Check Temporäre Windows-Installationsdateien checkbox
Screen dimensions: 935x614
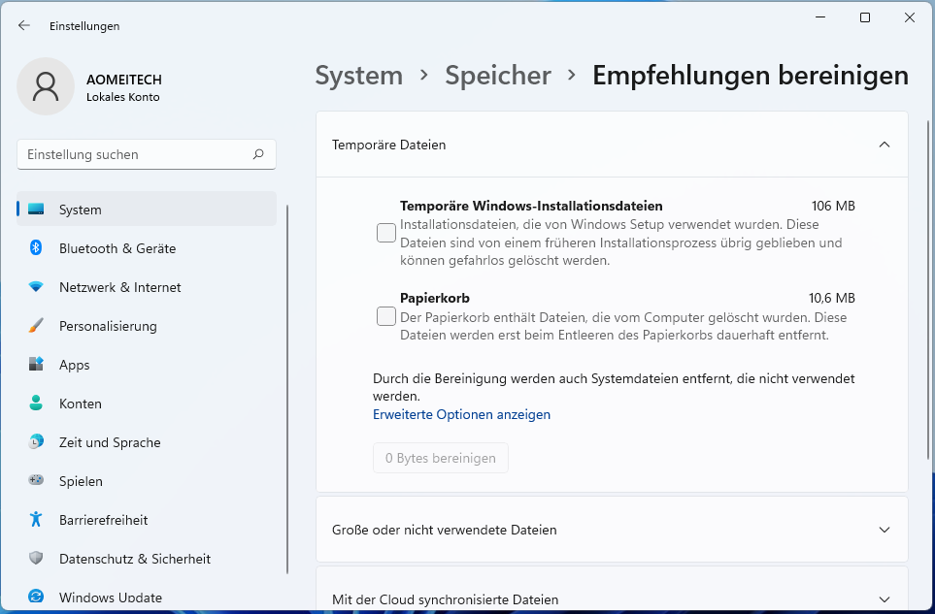[x=386, y=233]
